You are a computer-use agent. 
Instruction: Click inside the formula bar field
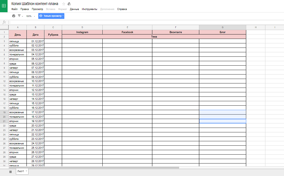[x=139, y=22]
